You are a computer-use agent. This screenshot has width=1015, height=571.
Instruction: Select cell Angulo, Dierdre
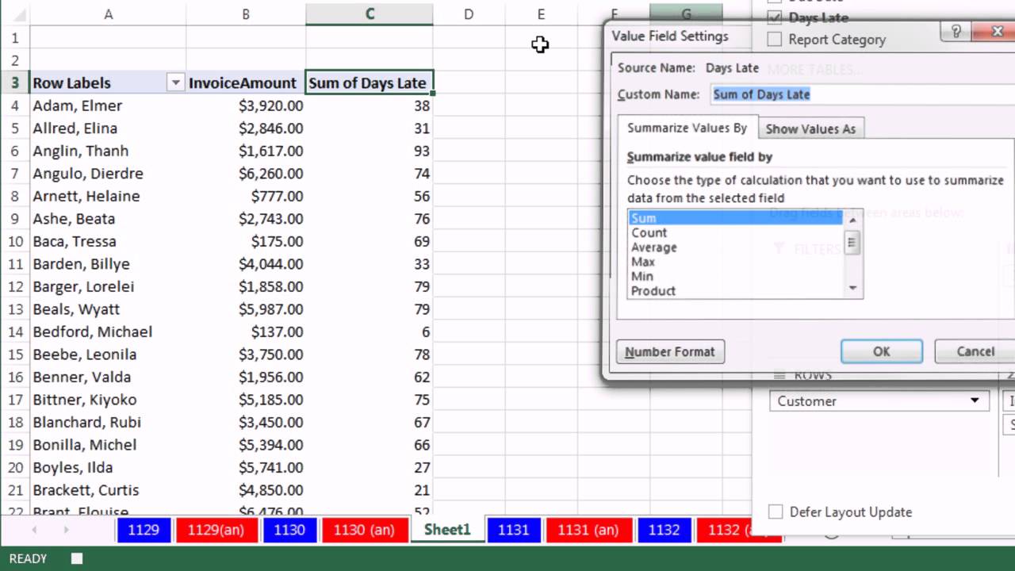pyautogui.click(x=108, y=173)
